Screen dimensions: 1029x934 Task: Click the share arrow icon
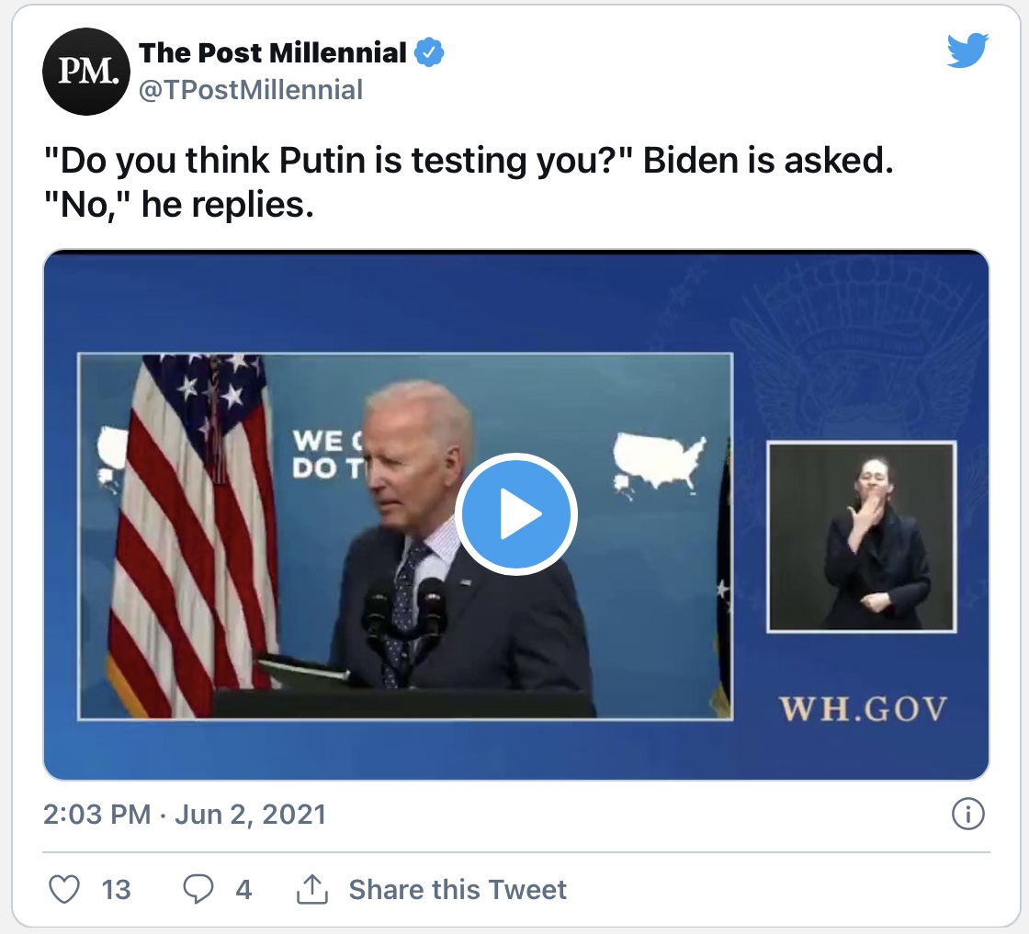pyautogui.click(x=312, y=889)
